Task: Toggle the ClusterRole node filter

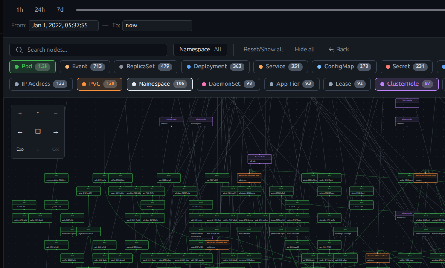Action: (x=407, y=84)
